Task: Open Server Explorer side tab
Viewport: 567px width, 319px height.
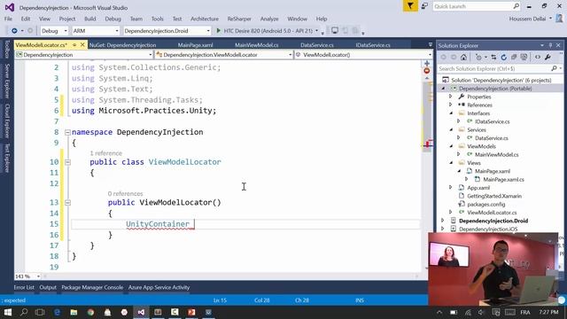Action: [6, 81]
